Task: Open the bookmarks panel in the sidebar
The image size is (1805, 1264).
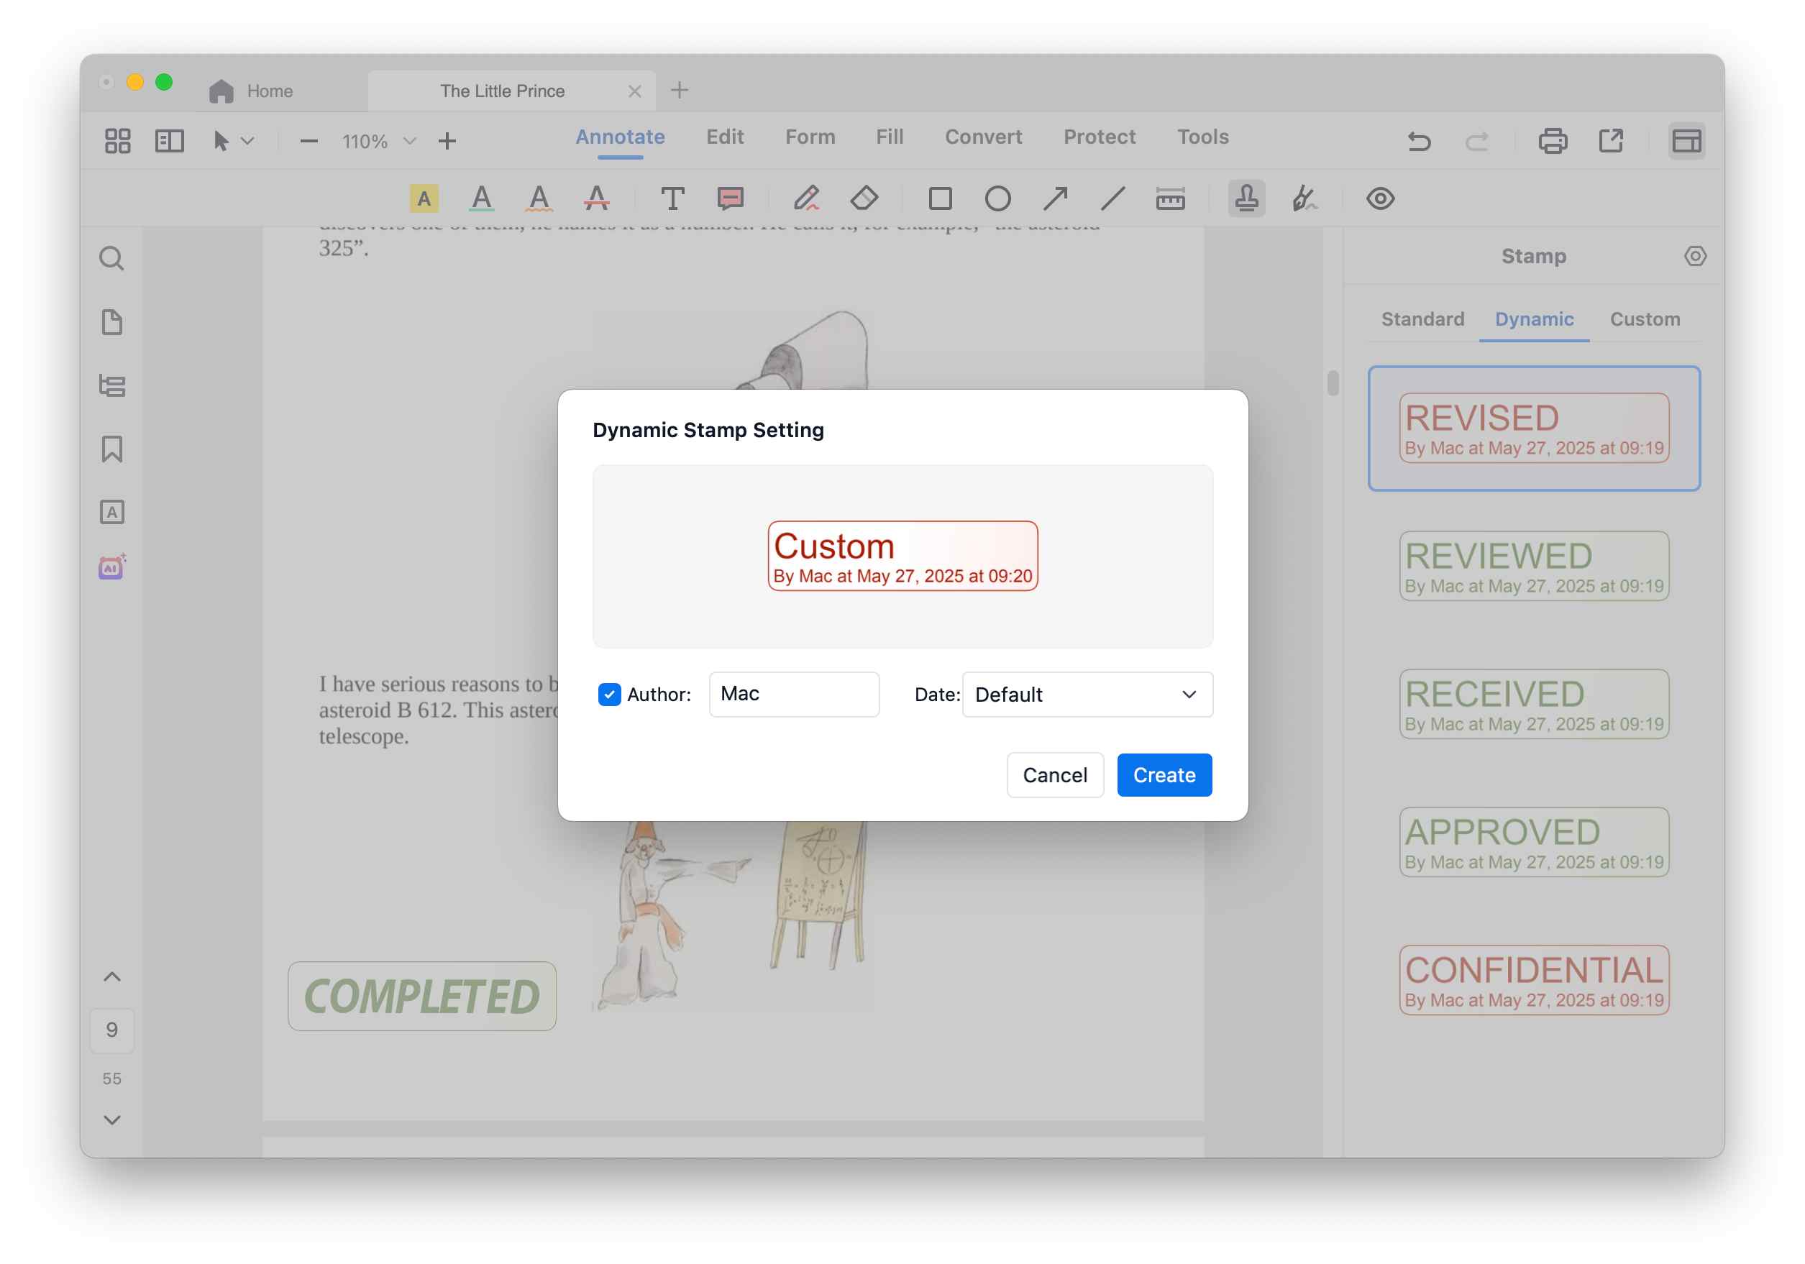Action: [x=112, y=449]
